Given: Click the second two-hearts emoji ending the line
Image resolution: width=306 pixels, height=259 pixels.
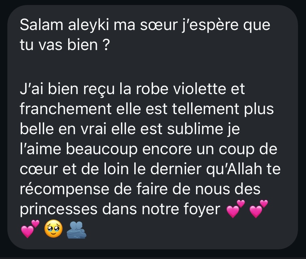Looking at the screenshot, I should [x=259, y=209].
